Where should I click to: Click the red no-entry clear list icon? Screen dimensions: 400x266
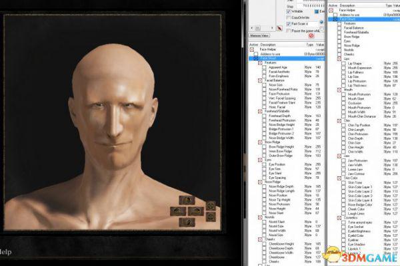tap(311, 36)
